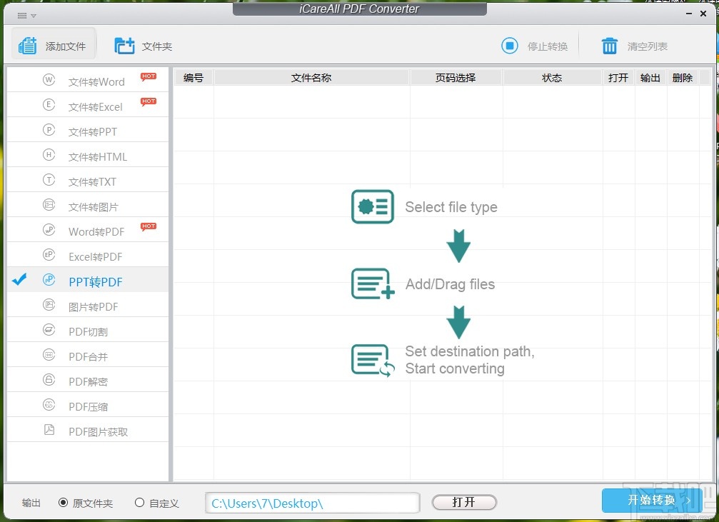This screenshot has width=719, height=522.
Task: Click the destination path input field
Action: click(x=312, y=503)
